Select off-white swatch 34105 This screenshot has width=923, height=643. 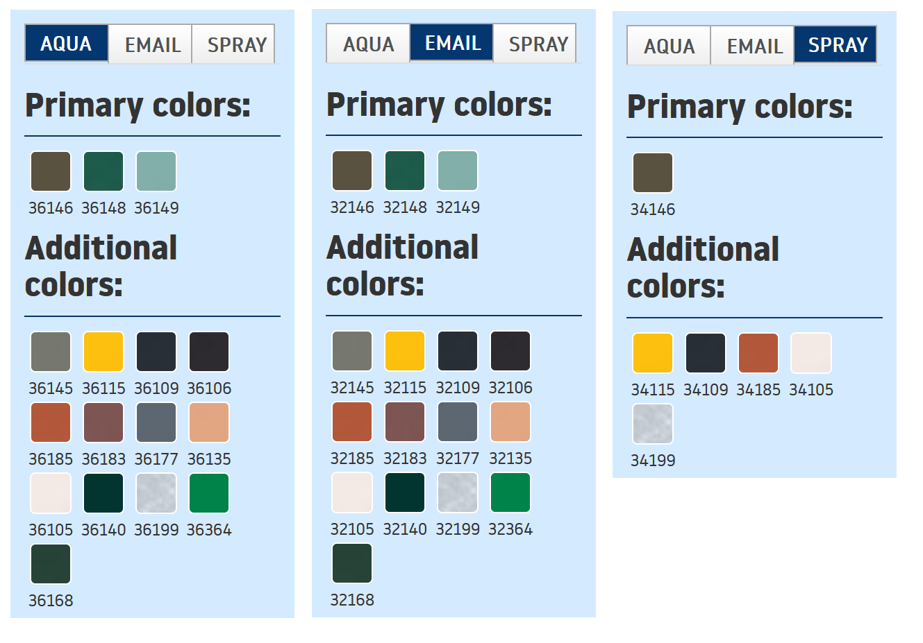pos(811,353)
